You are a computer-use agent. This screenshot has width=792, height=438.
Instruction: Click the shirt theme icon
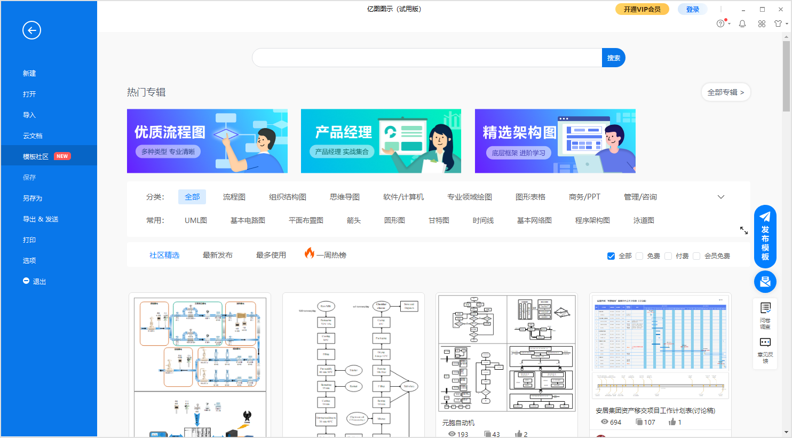point(778,23)
